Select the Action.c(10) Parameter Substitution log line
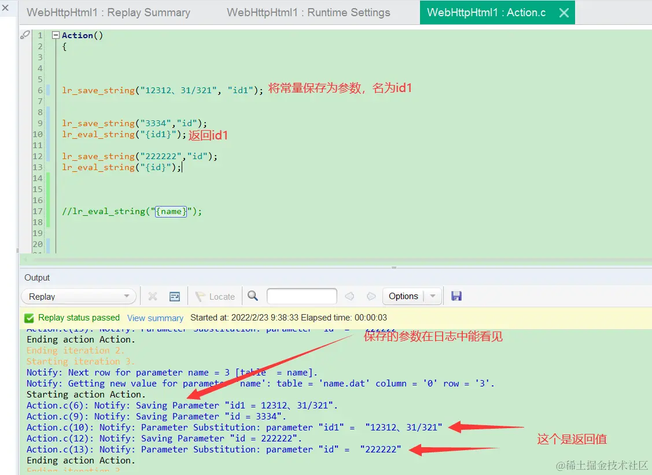This screenshot has width=652, height=475. coord(234,428)
